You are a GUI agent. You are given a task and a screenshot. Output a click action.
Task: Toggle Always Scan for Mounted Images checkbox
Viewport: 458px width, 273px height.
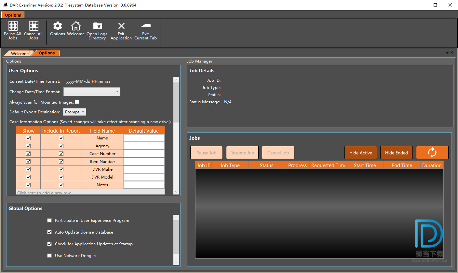pyautogui.click(x=77, y=102)
